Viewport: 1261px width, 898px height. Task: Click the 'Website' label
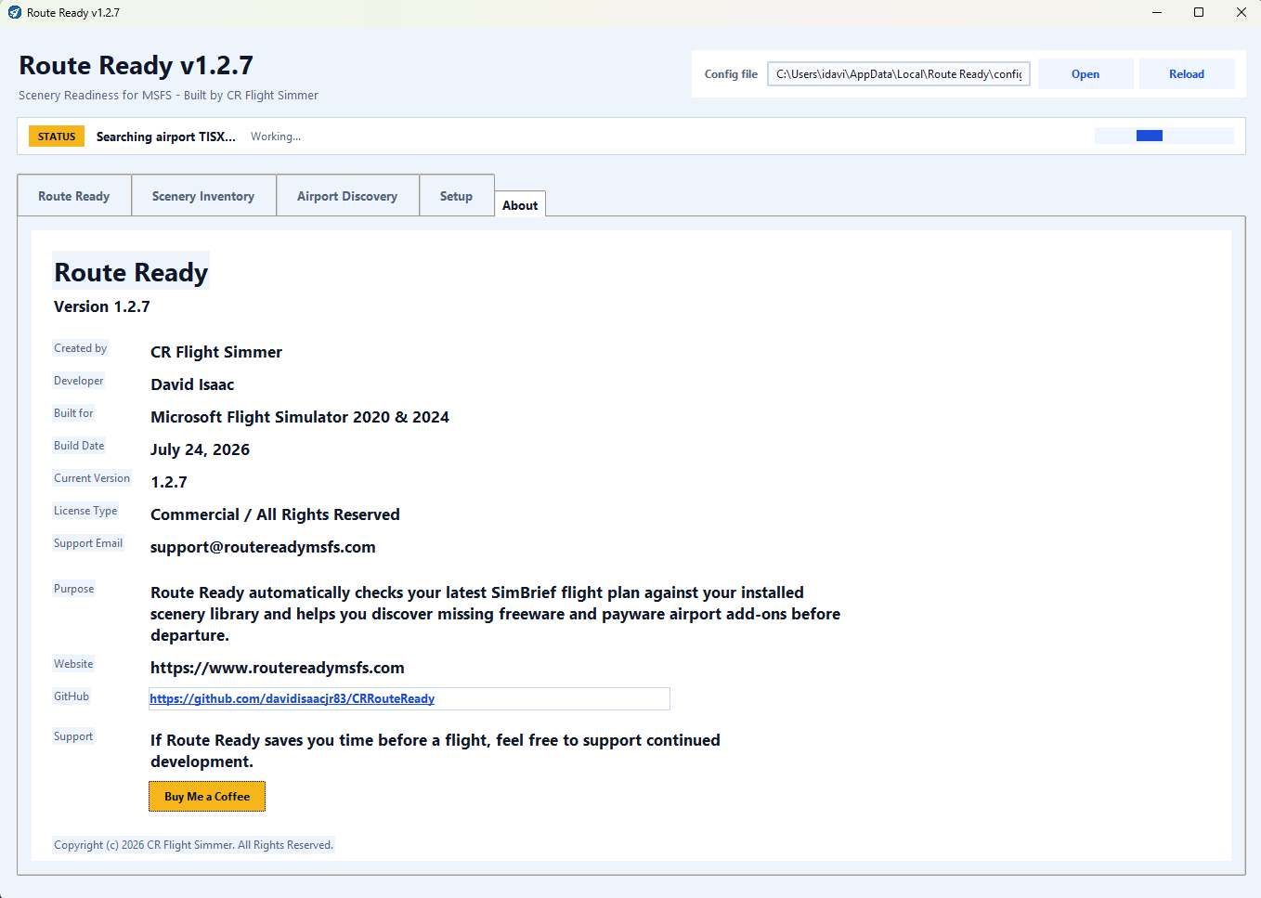(73, 664)
